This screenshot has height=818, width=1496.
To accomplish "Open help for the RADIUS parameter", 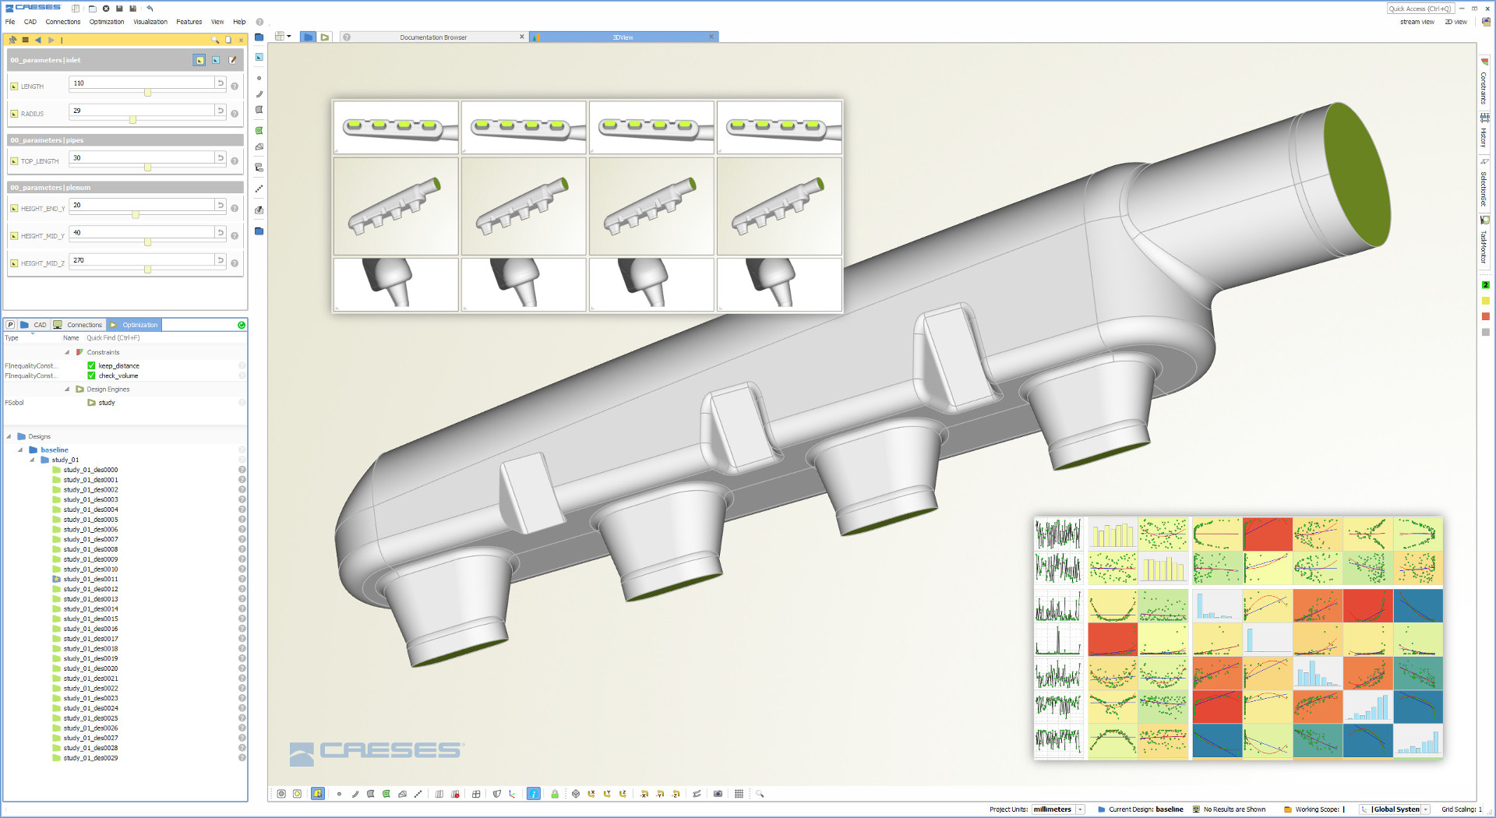I will pos(235,114).
